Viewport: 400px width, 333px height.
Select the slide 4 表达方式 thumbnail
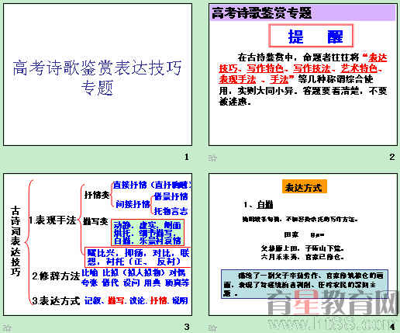[303, 245]
